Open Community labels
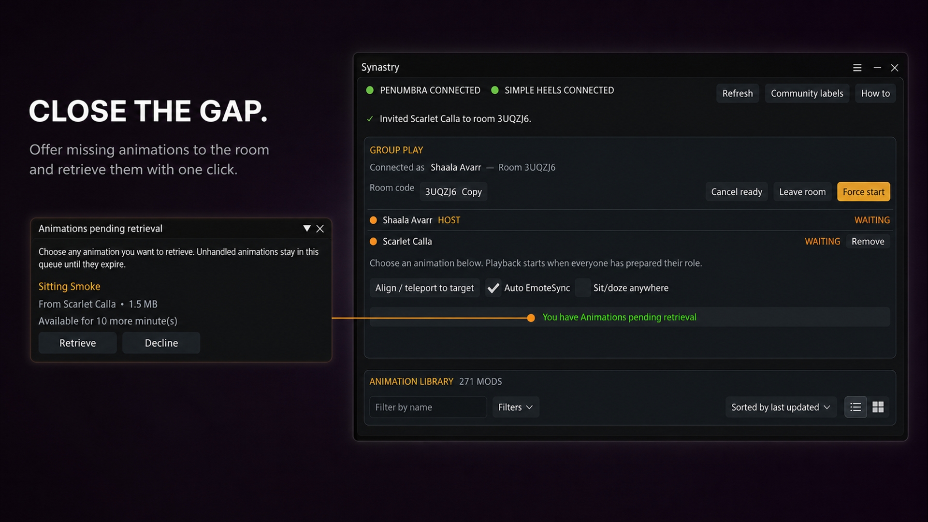The width and height of the screenshot is (928, 522). pyautogui.click(x=807, y=93)
